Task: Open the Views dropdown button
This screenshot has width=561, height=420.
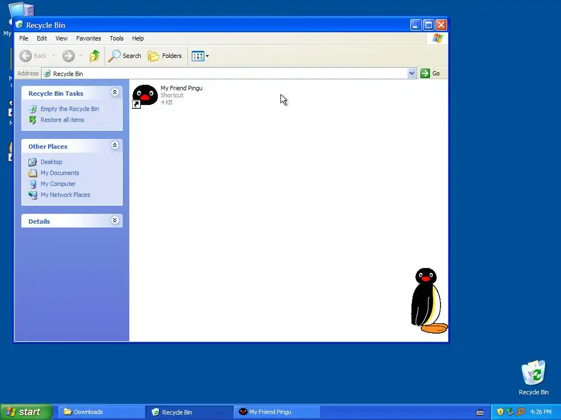Action: [200, 56]
